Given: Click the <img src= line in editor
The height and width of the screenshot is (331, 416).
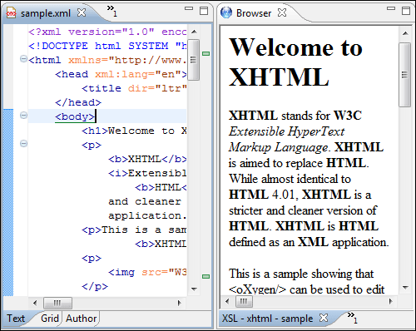Looking at the screenshot, I should point(147,272).
